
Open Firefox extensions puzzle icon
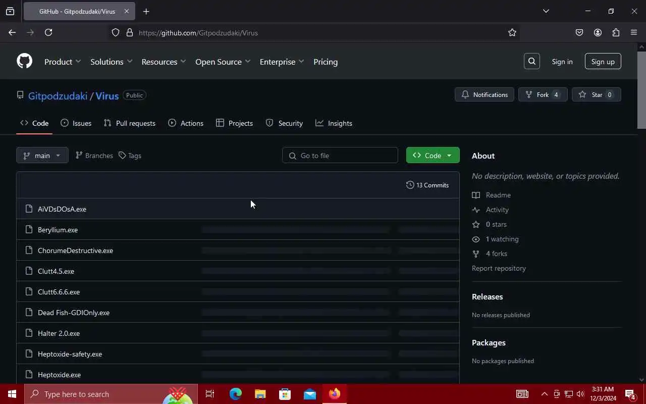pyautogui.click(x=616, y=32)
